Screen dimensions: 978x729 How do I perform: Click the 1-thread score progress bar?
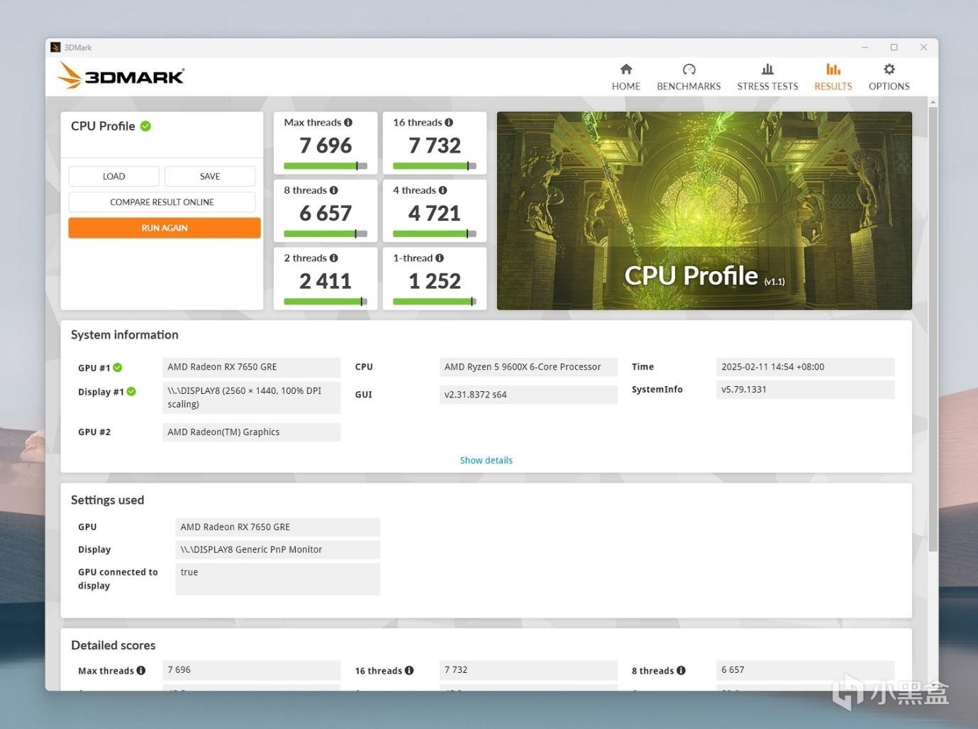click(x=435, y=302)
